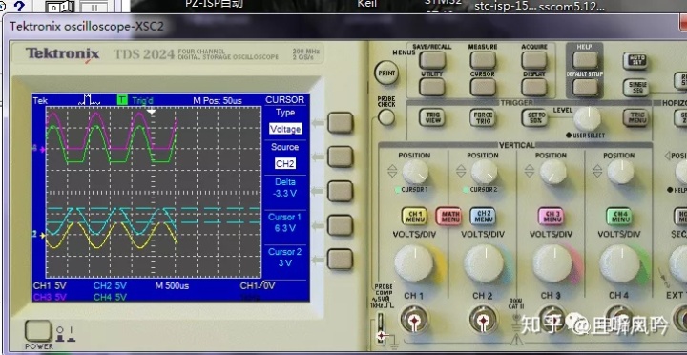
Task: Toggle the pink CH3 MENU button
Action: point(552,216)
